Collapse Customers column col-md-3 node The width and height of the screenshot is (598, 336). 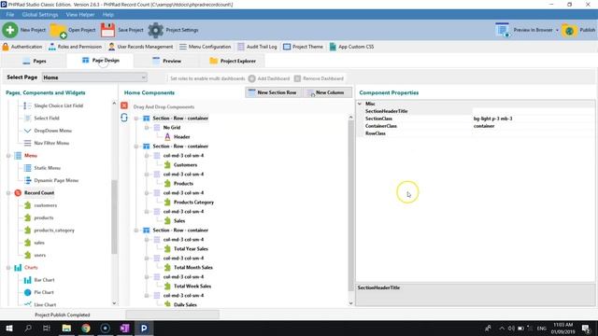coord(147,156)
